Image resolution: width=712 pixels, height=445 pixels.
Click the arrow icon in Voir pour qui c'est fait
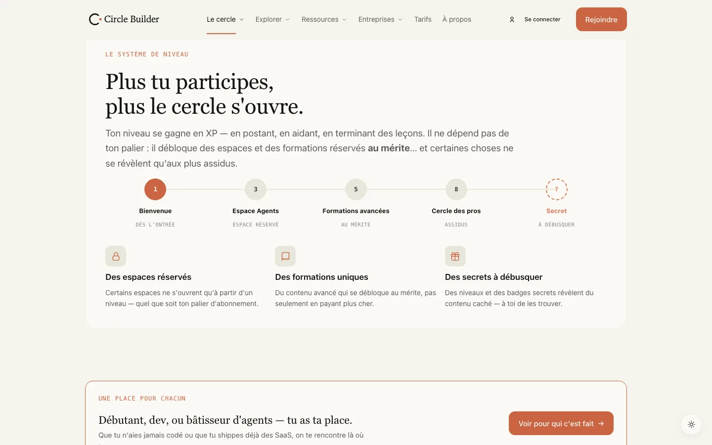pyautogui.click(x=601, y=424)
